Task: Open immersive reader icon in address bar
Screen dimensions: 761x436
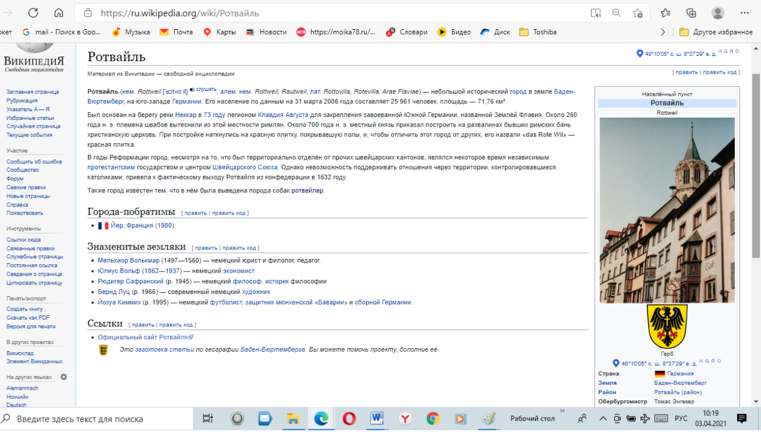Action: pos(596,13)
